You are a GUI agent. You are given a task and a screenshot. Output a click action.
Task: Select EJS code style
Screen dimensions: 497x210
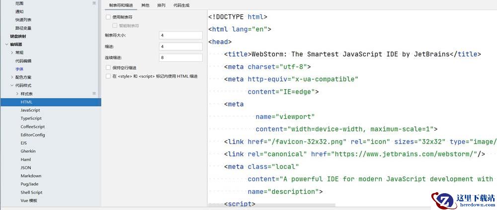(24, 143)
